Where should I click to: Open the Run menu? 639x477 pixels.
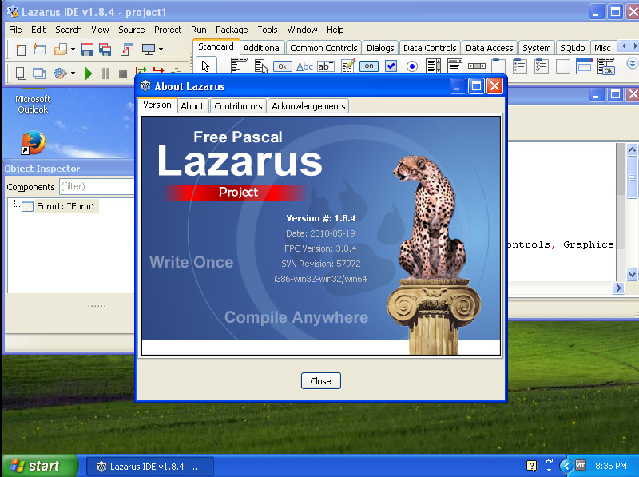click(x=198, y=30)
